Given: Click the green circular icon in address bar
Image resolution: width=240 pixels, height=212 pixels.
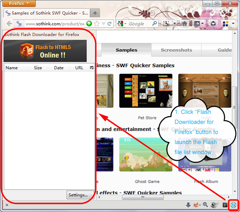Looking at the screenshot, I should [x=89, y=24].
